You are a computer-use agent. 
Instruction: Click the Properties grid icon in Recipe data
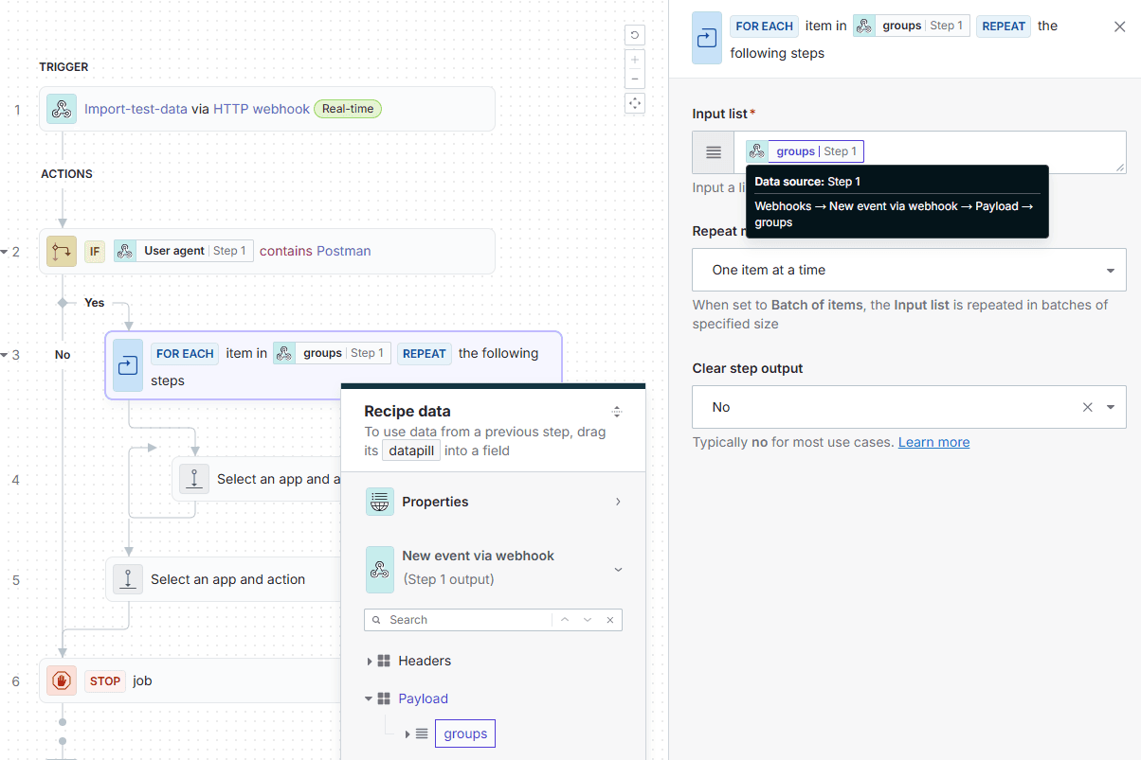(x=379, y=502)
